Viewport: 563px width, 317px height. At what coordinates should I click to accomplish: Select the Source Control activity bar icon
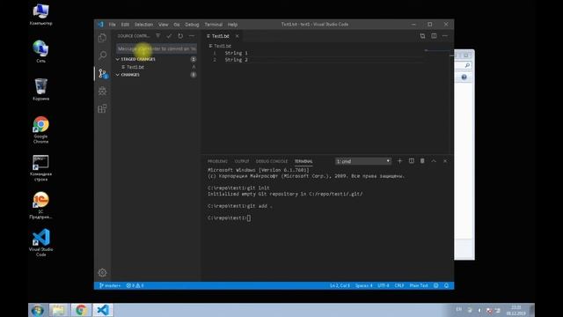point(103,73)
